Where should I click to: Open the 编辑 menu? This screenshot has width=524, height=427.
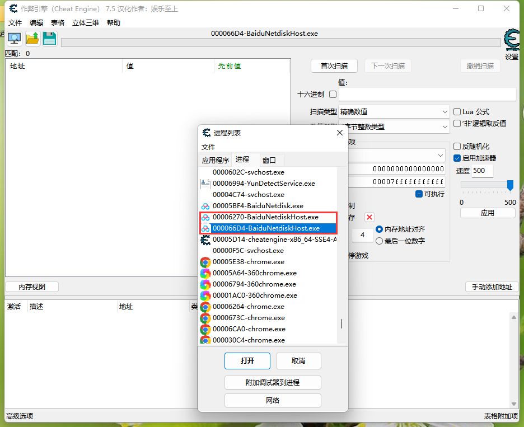coord(36,23)
